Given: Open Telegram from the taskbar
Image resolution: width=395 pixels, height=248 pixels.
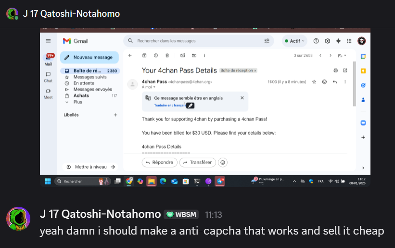Looking at the screenshot, I should coord(220,181).
